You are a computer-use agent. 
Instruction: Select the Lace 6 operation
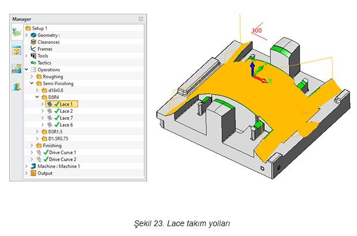tap(66, 125)
